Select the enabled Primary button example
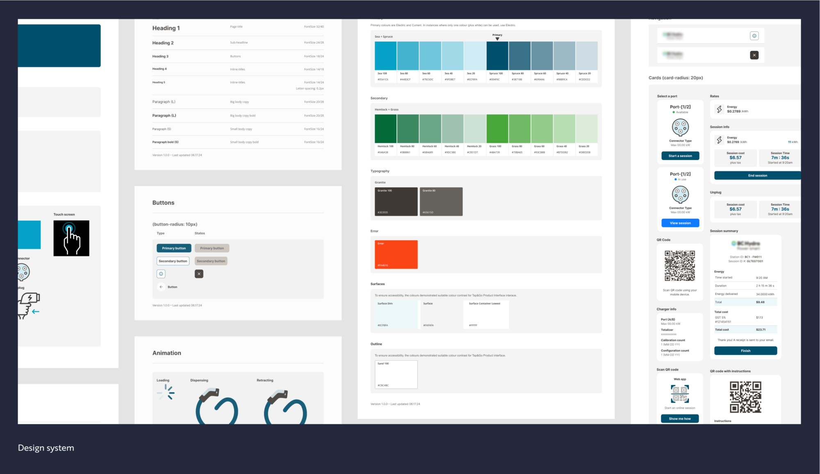Screen dimensions: 820x474 (x=173, y=248)
